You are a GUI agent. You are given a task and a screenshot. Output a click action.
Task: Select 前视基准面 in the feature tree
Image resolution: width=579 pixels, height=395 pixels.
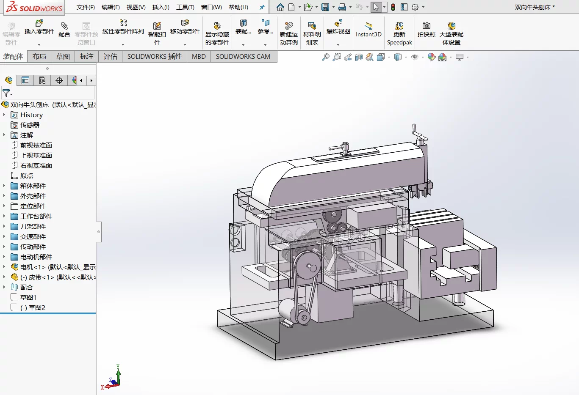click(36, 145)
